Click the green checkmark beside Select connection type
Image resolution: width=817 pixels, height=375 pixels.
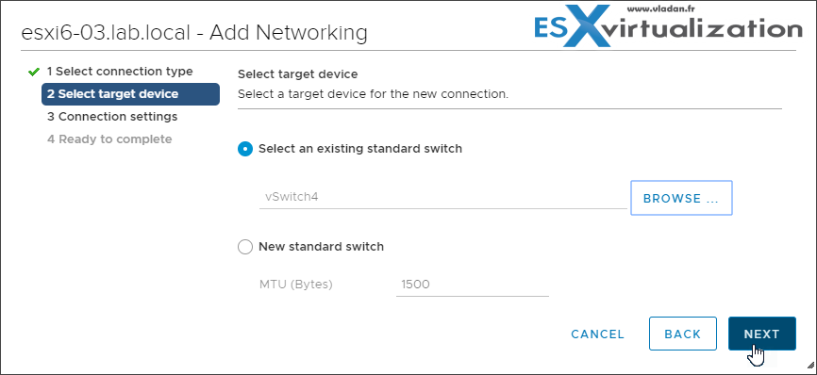point(34,72)
